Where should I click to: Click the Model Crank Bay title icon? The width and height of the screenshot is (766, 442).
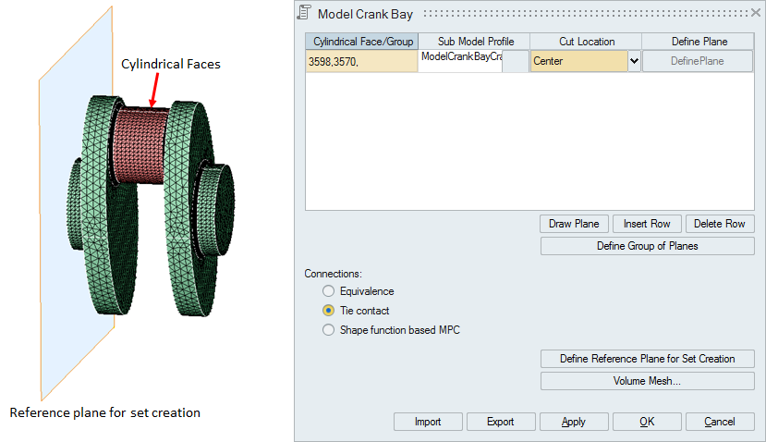304,13
